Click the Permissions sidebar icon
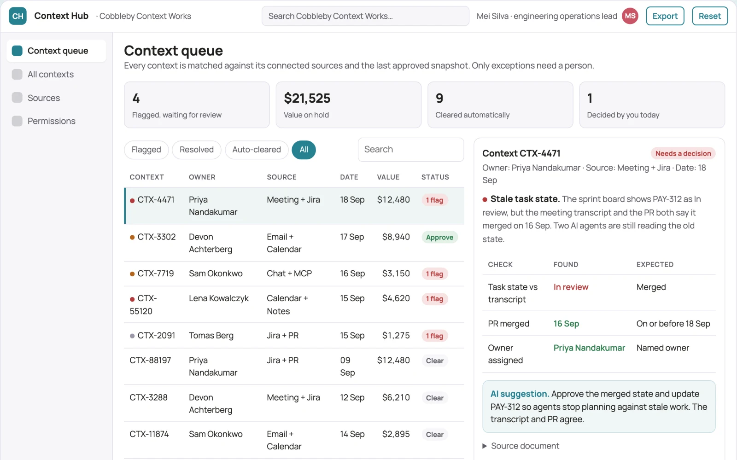 pos(17,121)
